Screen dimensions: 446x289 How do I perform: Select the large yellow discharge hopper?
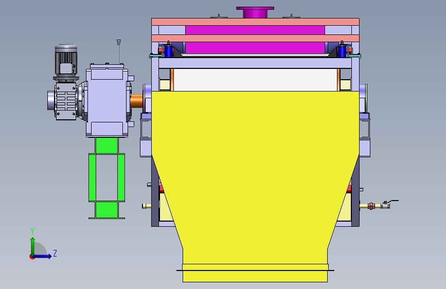(x=255, y=176)
